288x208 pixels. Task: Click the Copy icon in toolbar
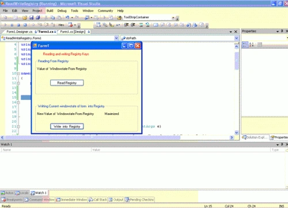(52, 18)
